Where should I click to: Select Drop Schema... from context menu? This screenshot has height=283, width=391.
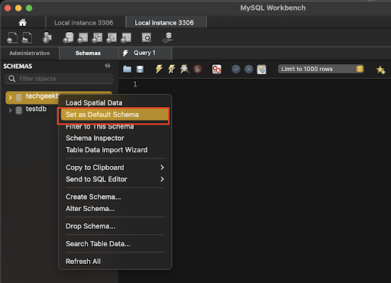point(91,226)
